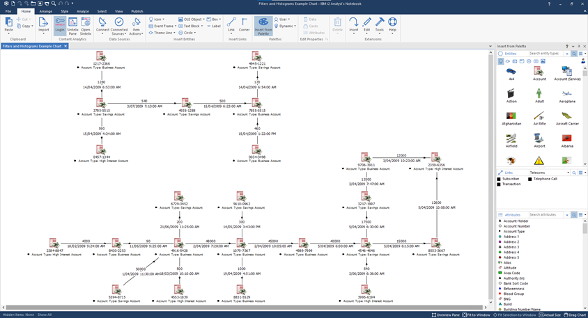Switch to the Style ribbon tab
This screenshot has width=588, height=318.
click(x=64, y=11)
